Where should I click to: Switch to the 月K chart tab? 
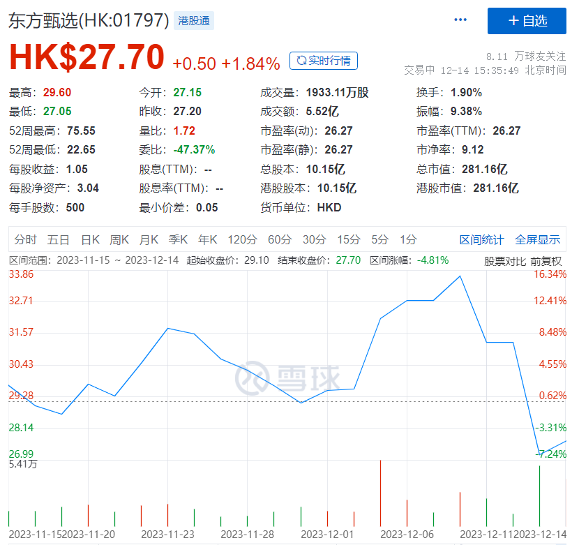tap(149, 240)
